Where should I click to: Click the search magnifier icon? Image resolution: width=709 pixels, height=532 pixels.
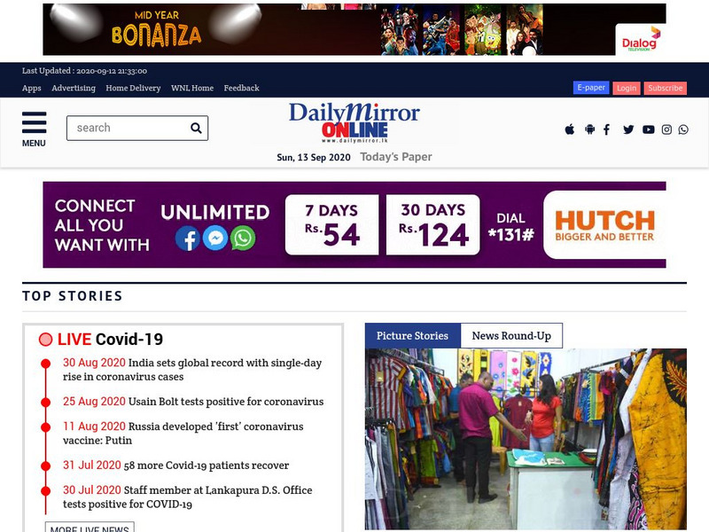click(x=195, y=127)
